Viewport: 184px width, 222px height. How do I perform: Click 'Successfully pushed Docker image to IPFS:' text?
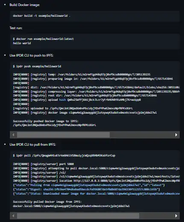pyautogui.click(x=46, y=121)
